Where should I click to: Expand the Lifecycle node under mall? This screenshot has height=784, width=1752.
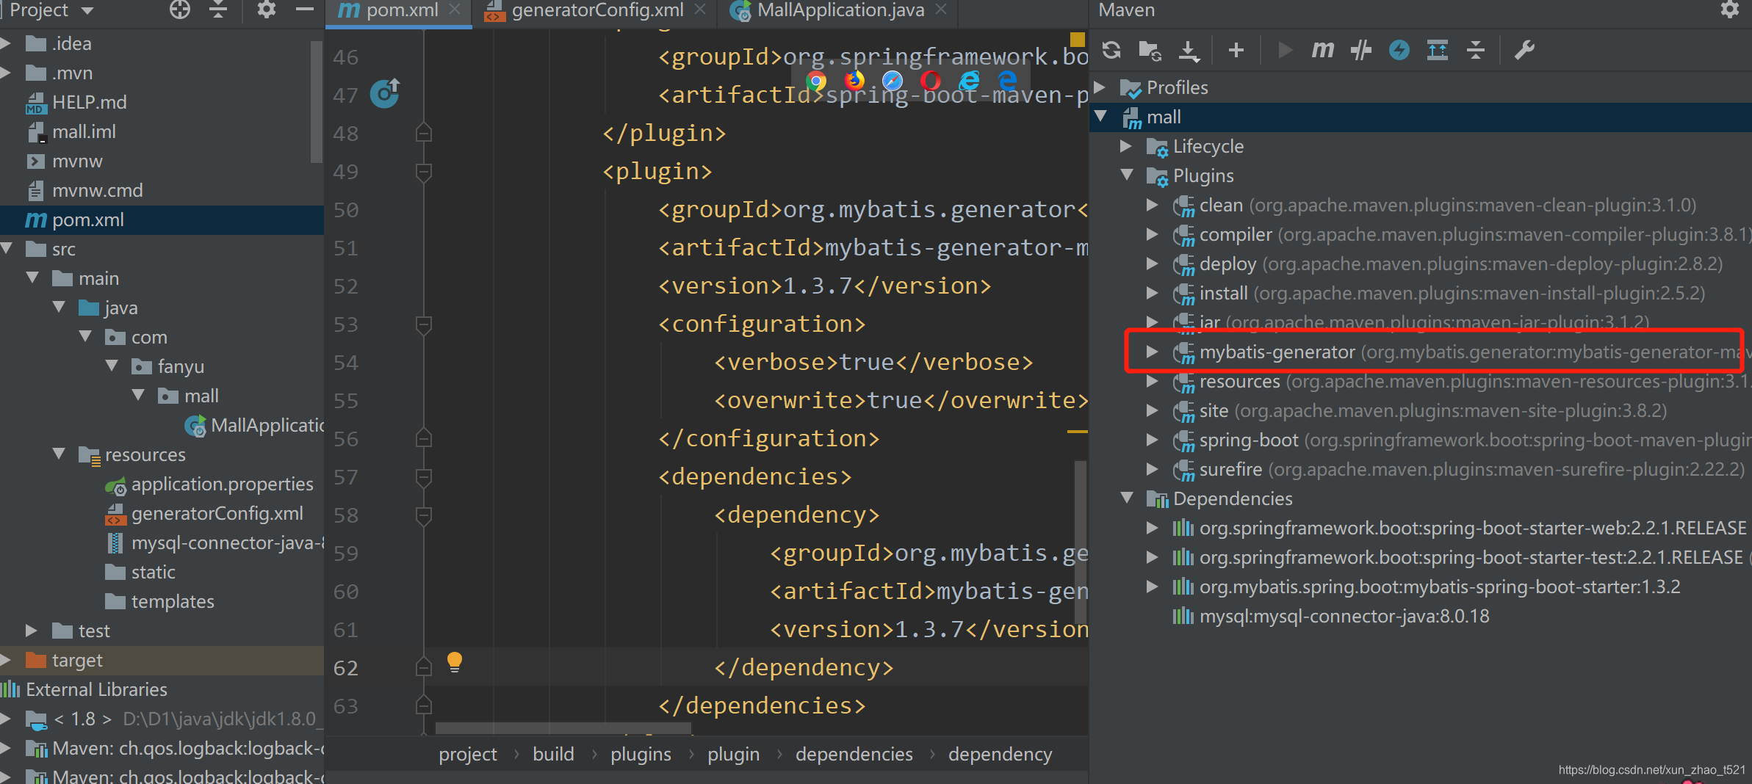[x=1127, y=146]
